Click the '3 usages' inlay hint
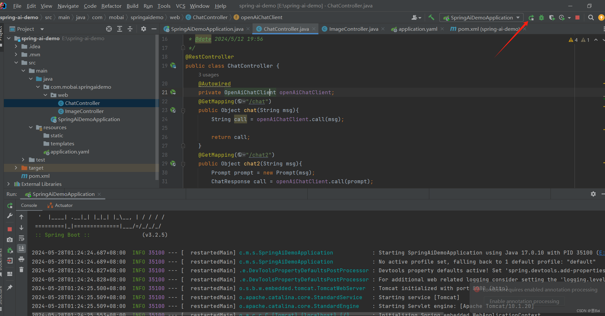The height and width of the screenshot is (316, 605). pyautogui.click(x=208, y=75)
